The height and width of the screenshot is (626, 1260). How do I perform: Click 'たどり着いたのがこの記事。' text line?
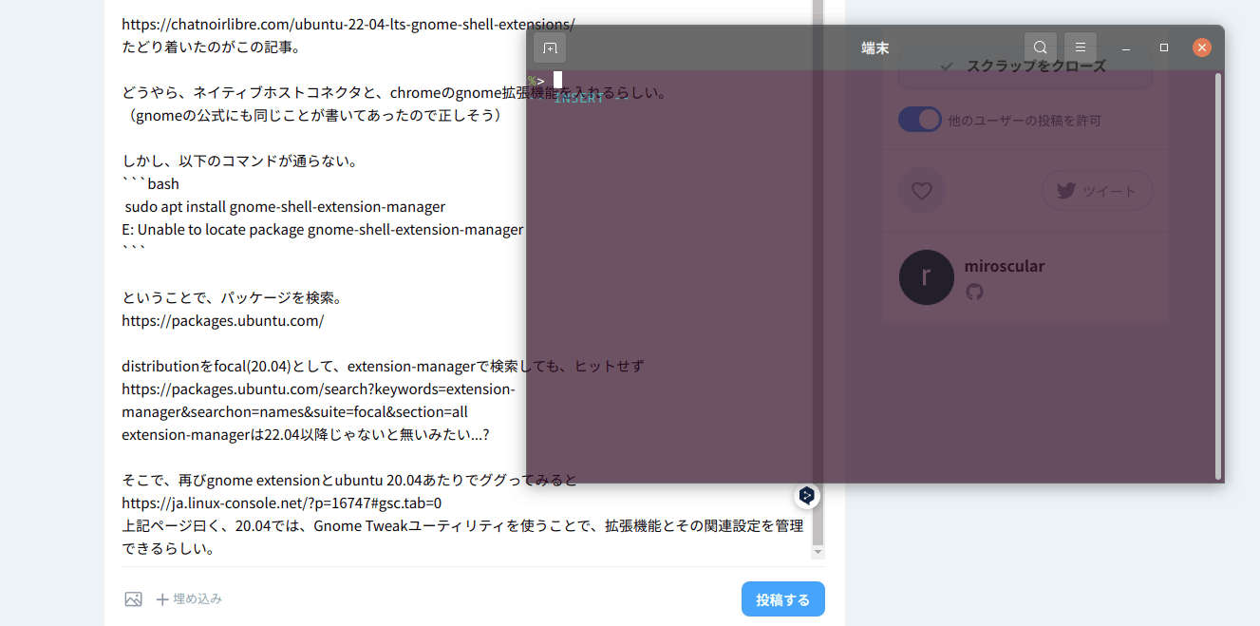pos(211,47)
